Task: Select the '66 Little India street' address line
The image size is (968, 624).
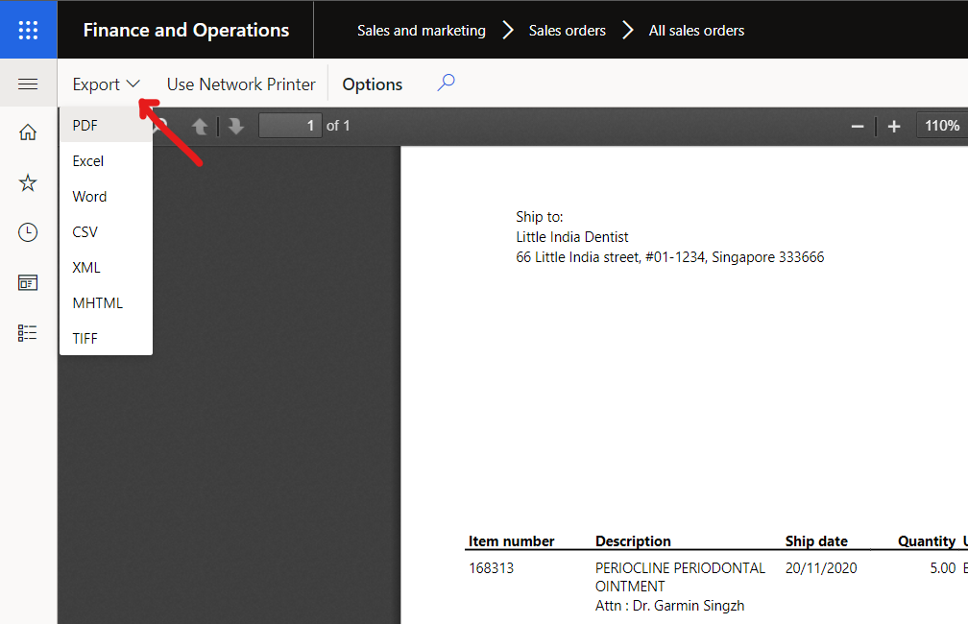Action: tap(670, 257)
